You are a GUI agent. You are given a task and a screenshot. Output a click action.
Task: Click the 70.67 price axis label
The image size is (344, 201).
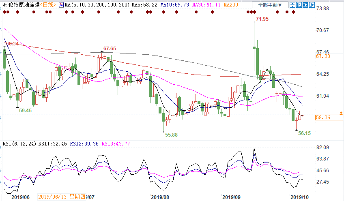(322, 30)
